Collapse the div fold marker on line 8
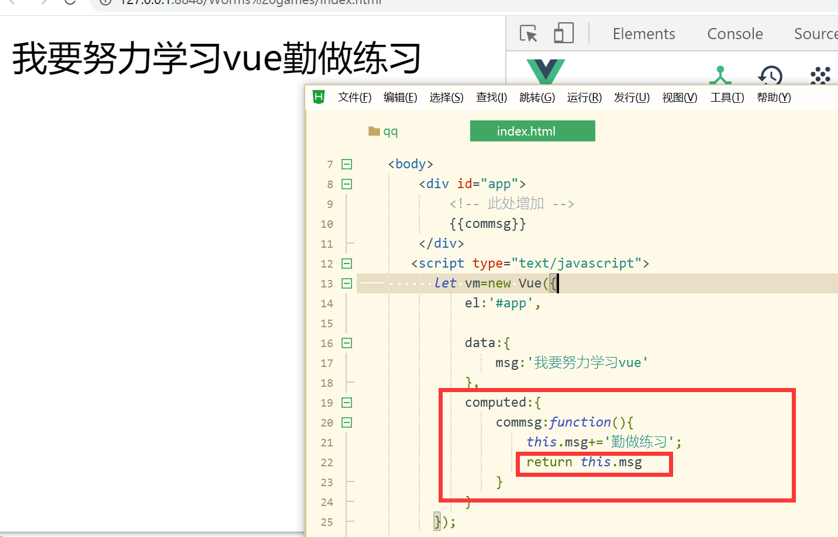The image size is (838, 537). [347, 184]
